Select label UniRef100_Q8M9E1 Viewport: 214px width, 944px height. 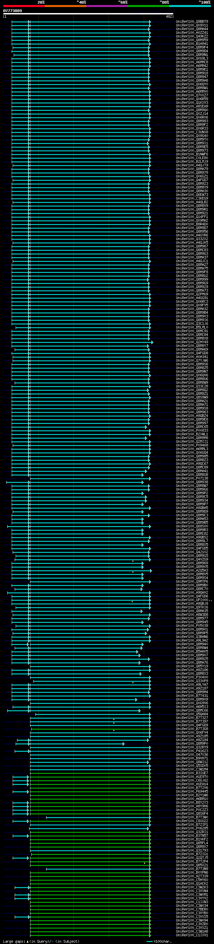[192, 69]
